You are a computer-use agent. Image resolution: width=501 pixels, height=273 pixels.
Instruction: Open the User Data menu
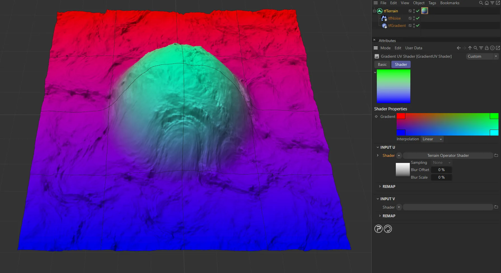tap(413, 48)
